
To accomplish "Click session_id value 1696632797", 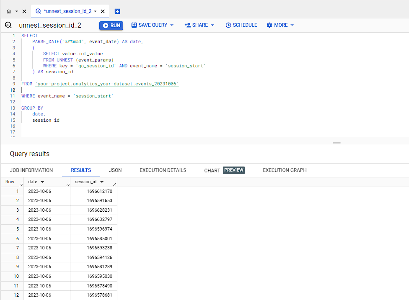I will point(99,220).
